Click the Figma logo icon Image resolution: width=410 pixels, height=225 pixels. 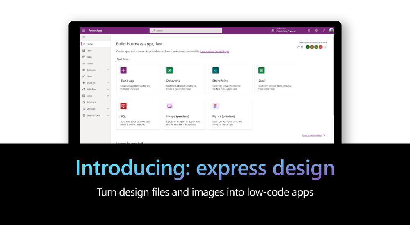pyautogui.click(x=216, y=106)
